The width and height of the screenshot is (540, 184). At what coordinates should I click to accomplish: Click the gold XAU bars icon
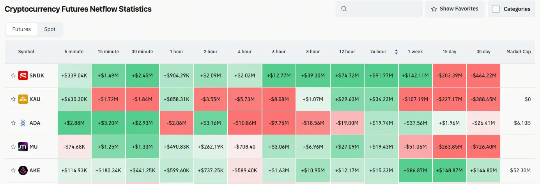(23, 99)
